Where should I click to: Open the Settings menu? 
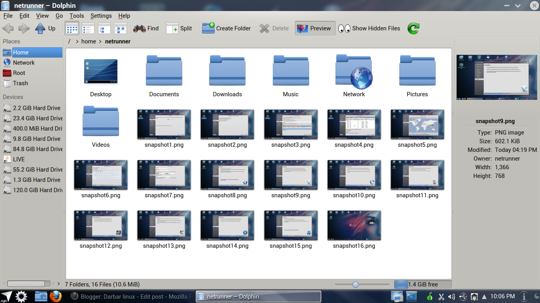[x=101, y=16]
